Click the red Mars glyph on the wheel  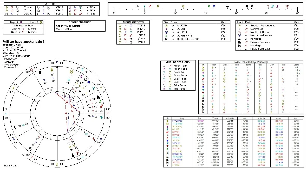101,106
